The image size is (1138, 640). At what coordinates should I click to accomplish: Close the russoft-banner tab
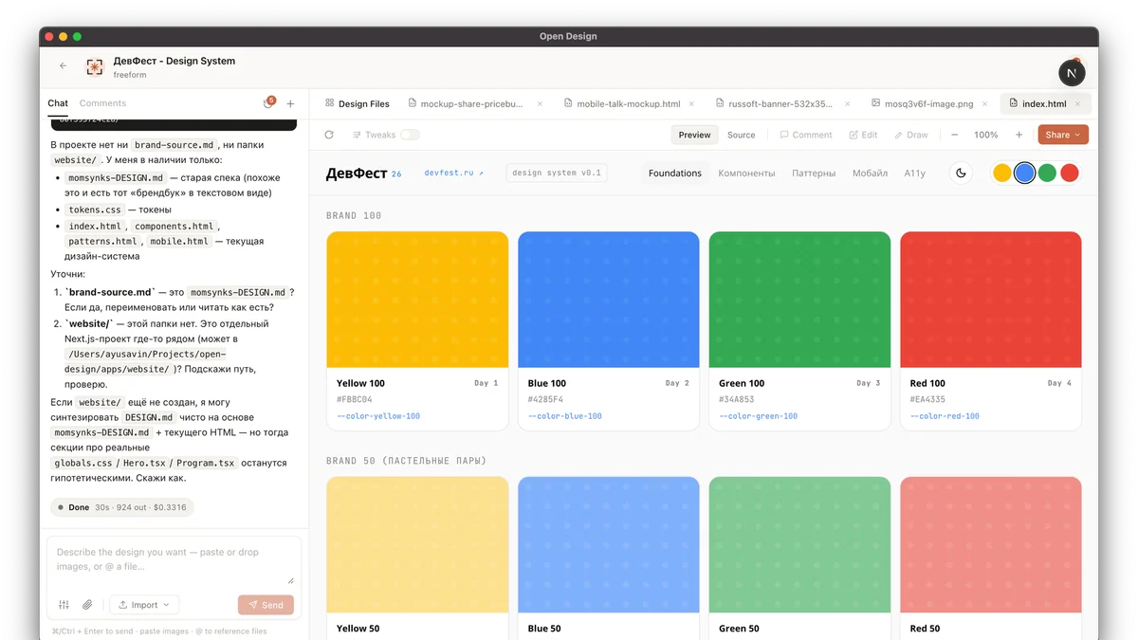coord(846,104)
